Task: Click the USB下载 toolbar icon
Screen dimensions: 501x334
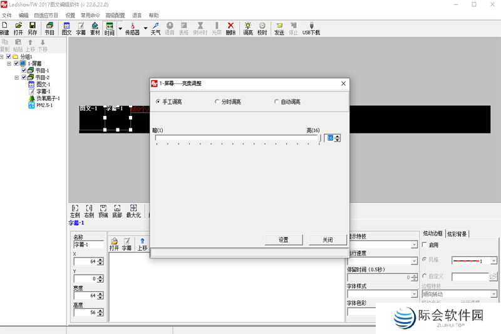Action: tap(311, 28)
